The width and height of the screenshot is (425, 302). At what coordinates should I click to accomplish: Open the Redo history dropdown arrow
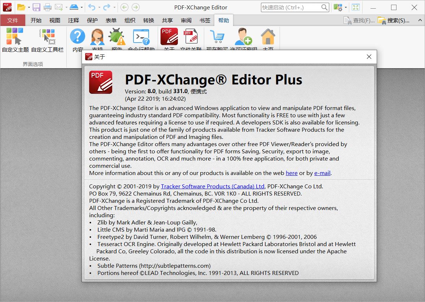tap(114, 7)
